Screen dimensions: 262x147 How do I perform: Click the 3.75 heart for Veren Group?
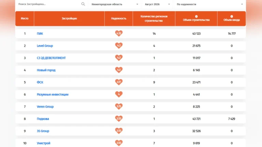coord(119,106)
